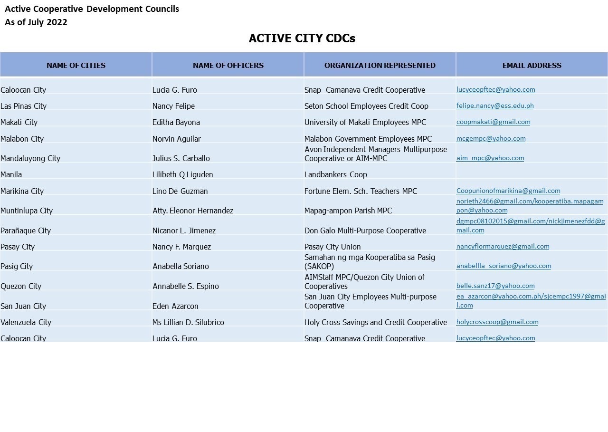Select the NAME OF OFFICERS column header
Viewport: 608px width, 432px height.
coord(228,65)
